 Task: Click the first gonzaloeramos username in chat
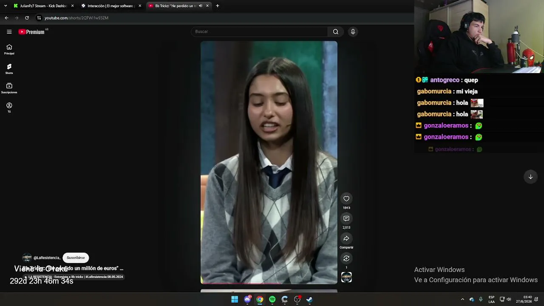(446, 125)
